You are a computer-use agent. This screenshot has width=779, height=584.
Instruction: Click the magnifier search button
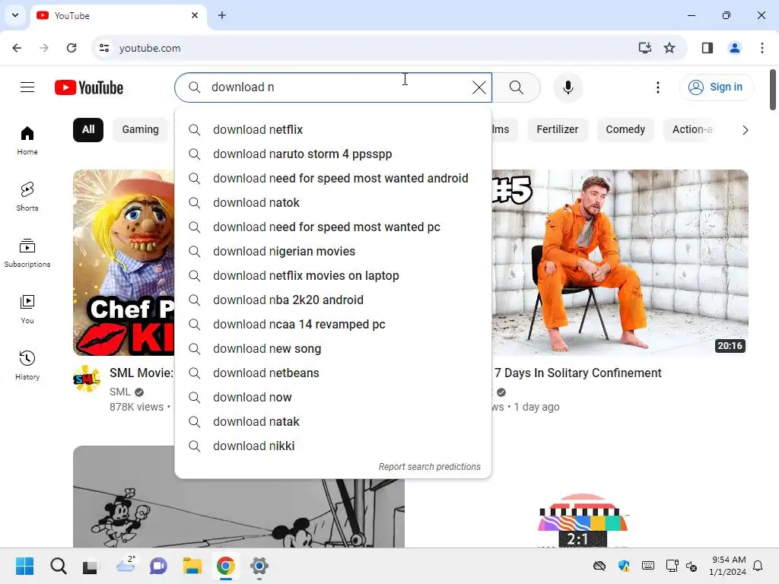(x=517, y=87)
